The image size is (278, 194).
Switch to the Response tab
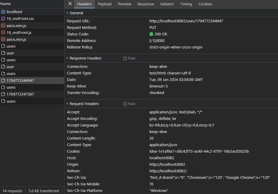(146, 4)
